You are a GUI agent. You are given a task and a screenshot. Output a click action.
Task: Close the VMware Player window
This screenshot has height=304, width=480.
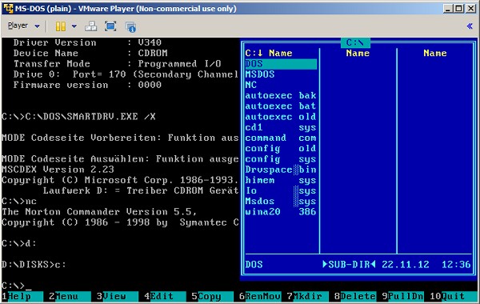pos(470,9)
